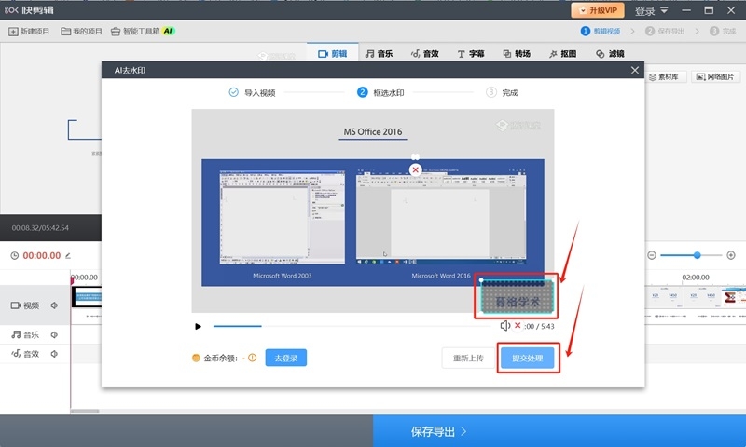This screenshot has width=746, height=447.
Task: Switch to the 音效 sound effects tab
Action: click(x=425, y=54)
